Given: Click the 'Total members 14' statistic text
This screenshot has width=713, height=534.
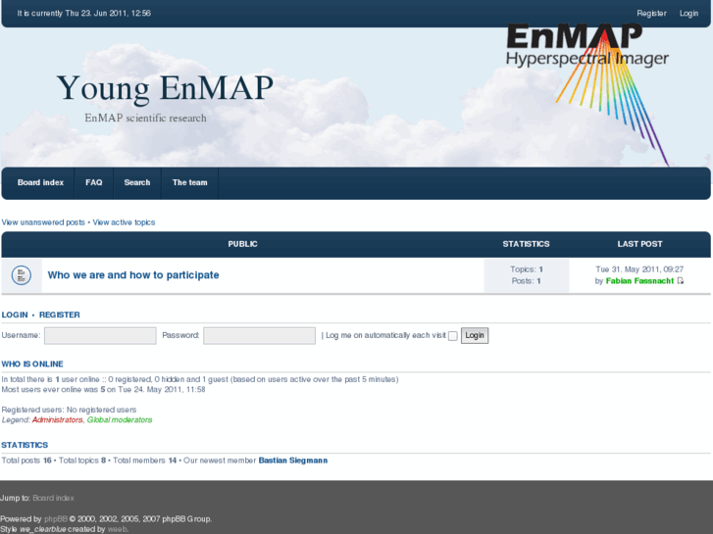Looking at the screenshot, I should (144, 461).
